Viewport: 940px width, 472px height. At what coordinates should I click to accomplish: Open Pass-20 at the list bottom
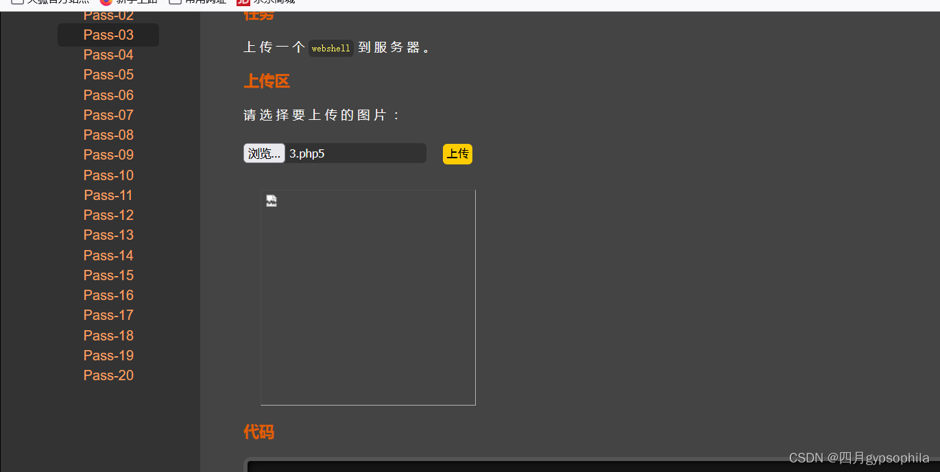pyautogui.click(x=108, y=375)
